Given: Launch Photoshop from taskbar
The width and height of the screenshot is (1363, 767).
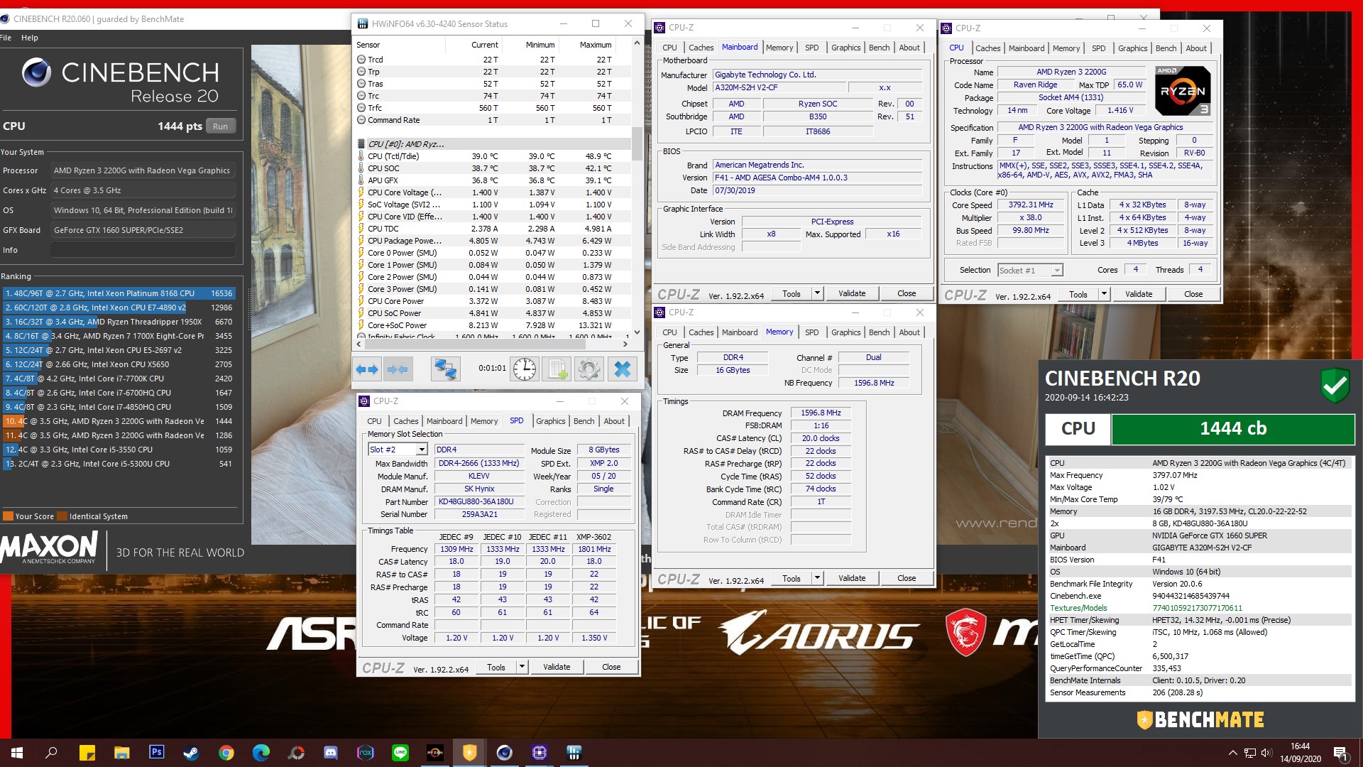Looking at the screenshot, I should (x=156, y=752).
